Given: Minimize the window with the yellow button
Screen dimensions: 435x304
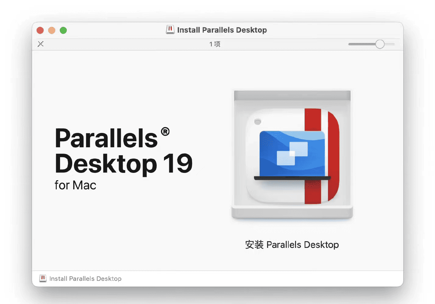Looking at the screenshot, I should pyautogui.click(x=52, y=30).
